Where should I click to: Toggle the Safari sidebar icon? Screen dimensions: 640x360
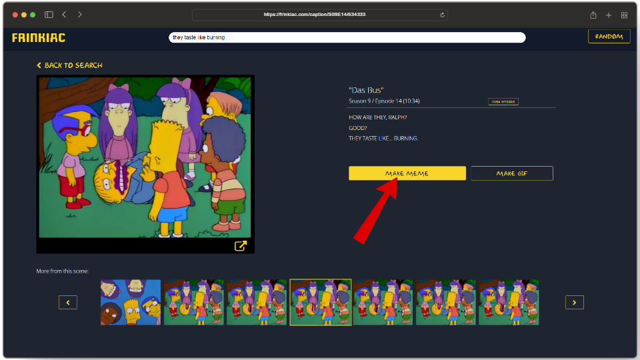coord(49,15)
